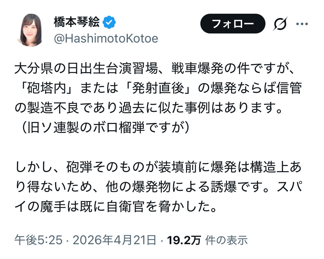The height and width of the screenshot is (259, 324).
Task: Open the @HashimotoKotoe handle link
Action: [x=106, y=39]
